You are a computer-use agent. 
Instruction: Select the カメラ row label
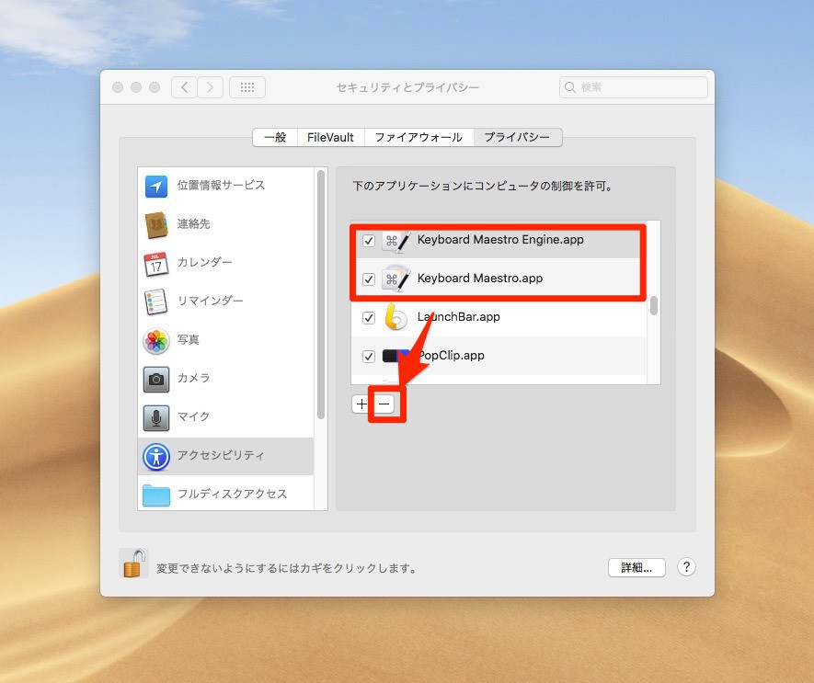pos(194,378)
